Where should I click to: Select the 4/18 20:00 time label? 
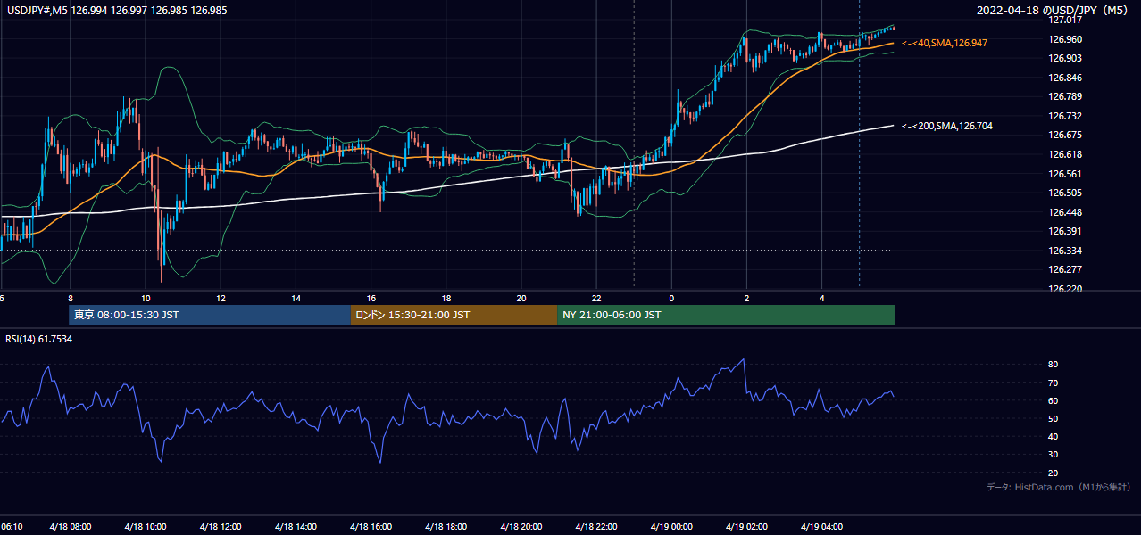point(521,527)
